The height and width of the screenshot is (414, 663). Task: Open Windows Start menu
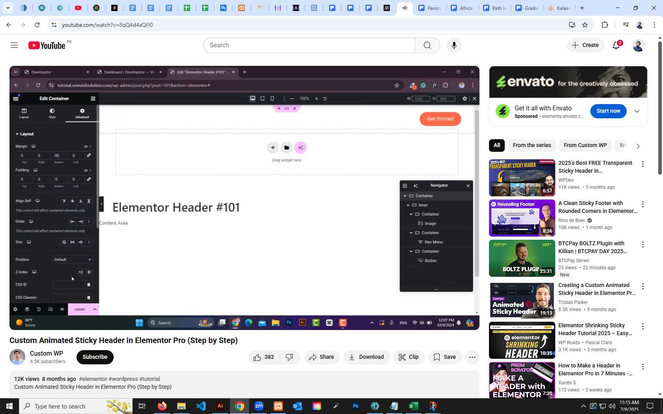tap(9, 406)
